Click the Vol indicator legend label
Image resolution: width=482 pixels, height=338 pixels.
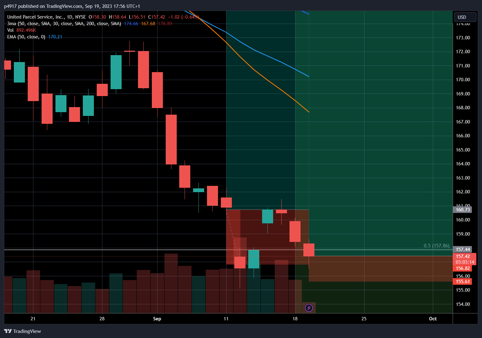point(10,30)
